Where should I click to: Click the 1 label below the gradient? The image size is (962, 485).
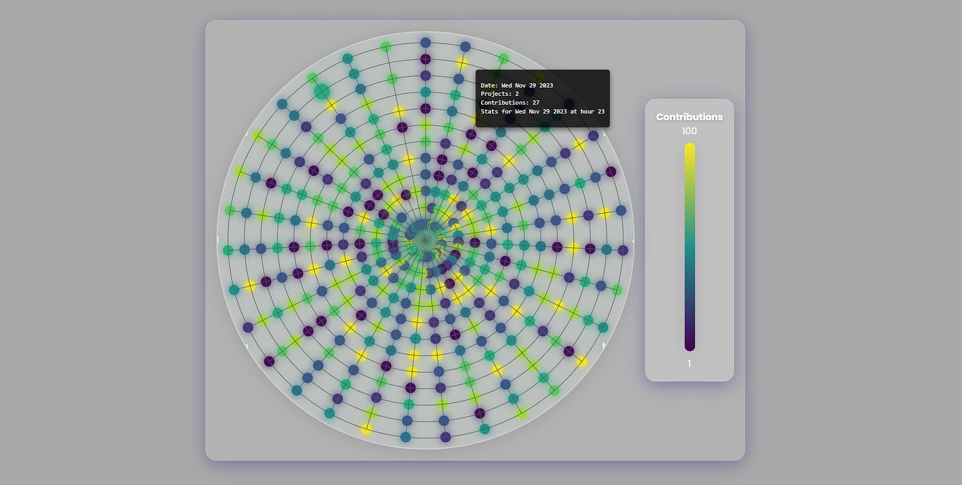tap(689, 363)
